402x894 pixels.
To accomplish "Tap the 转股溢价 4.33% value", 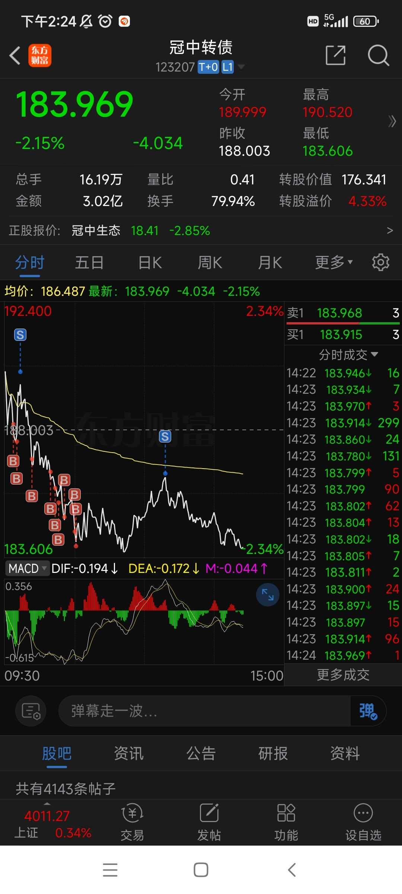I will 367,201.
